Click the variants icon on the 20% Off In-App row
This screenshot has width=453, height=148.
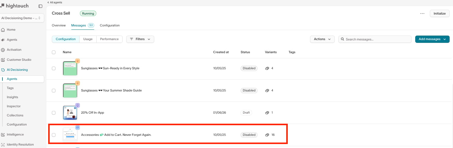coord(267,113)
